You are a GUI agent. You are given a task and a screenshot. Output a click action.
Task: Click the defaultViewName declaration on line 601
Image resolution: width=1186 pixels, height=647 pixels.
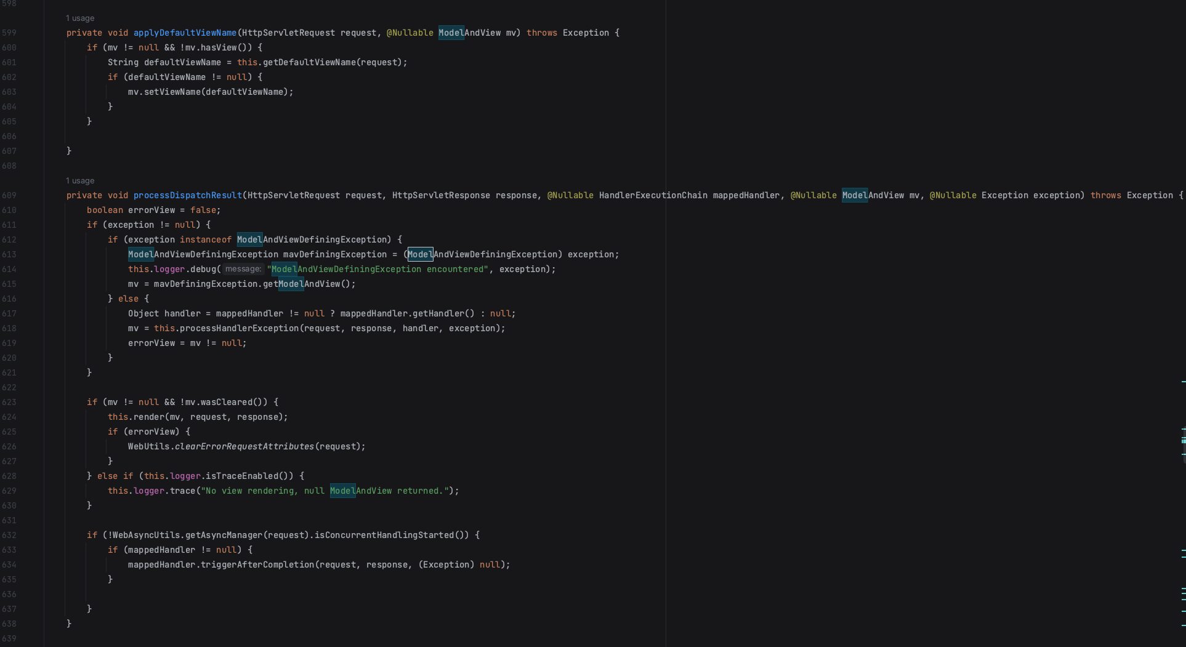(x=182, y=62)
